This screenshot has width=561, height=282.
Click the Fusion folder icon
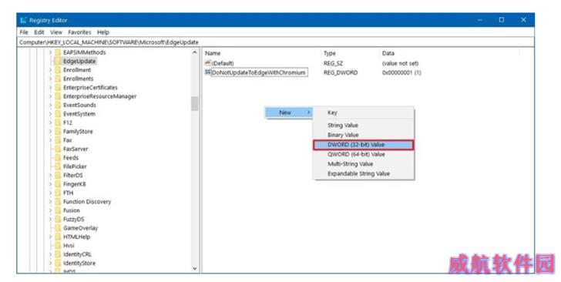58,210
